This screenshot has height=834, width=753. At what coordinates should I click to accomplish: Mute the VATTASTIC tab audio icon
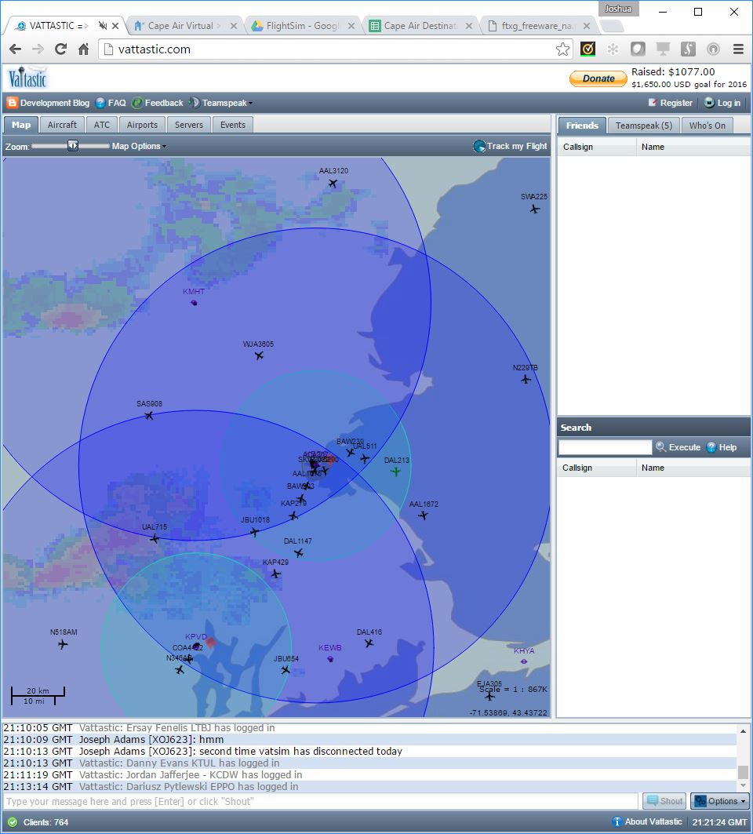pos(103,26)
